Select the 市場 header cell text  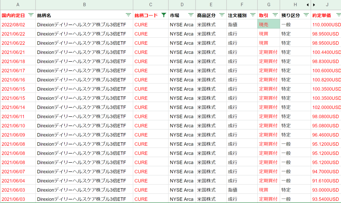pos(174,15)
